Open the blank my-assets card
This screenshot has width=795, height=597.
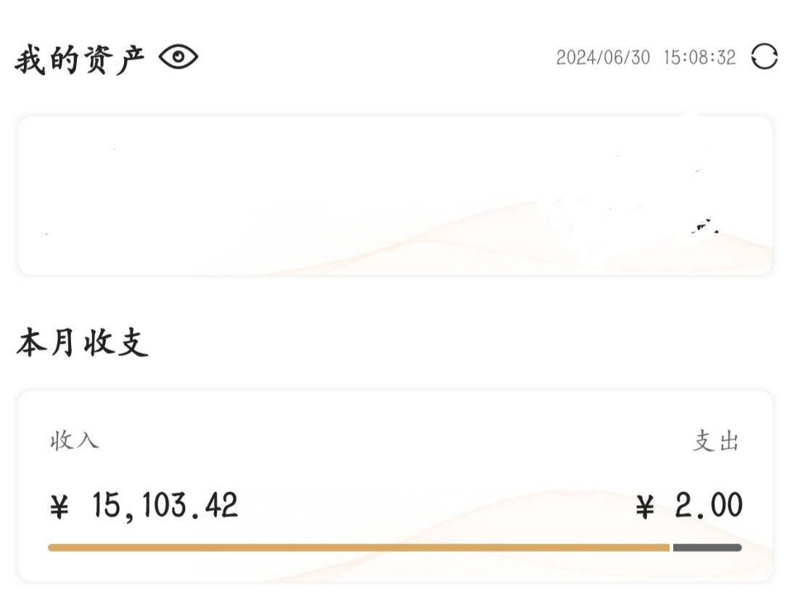coord(395,196)
